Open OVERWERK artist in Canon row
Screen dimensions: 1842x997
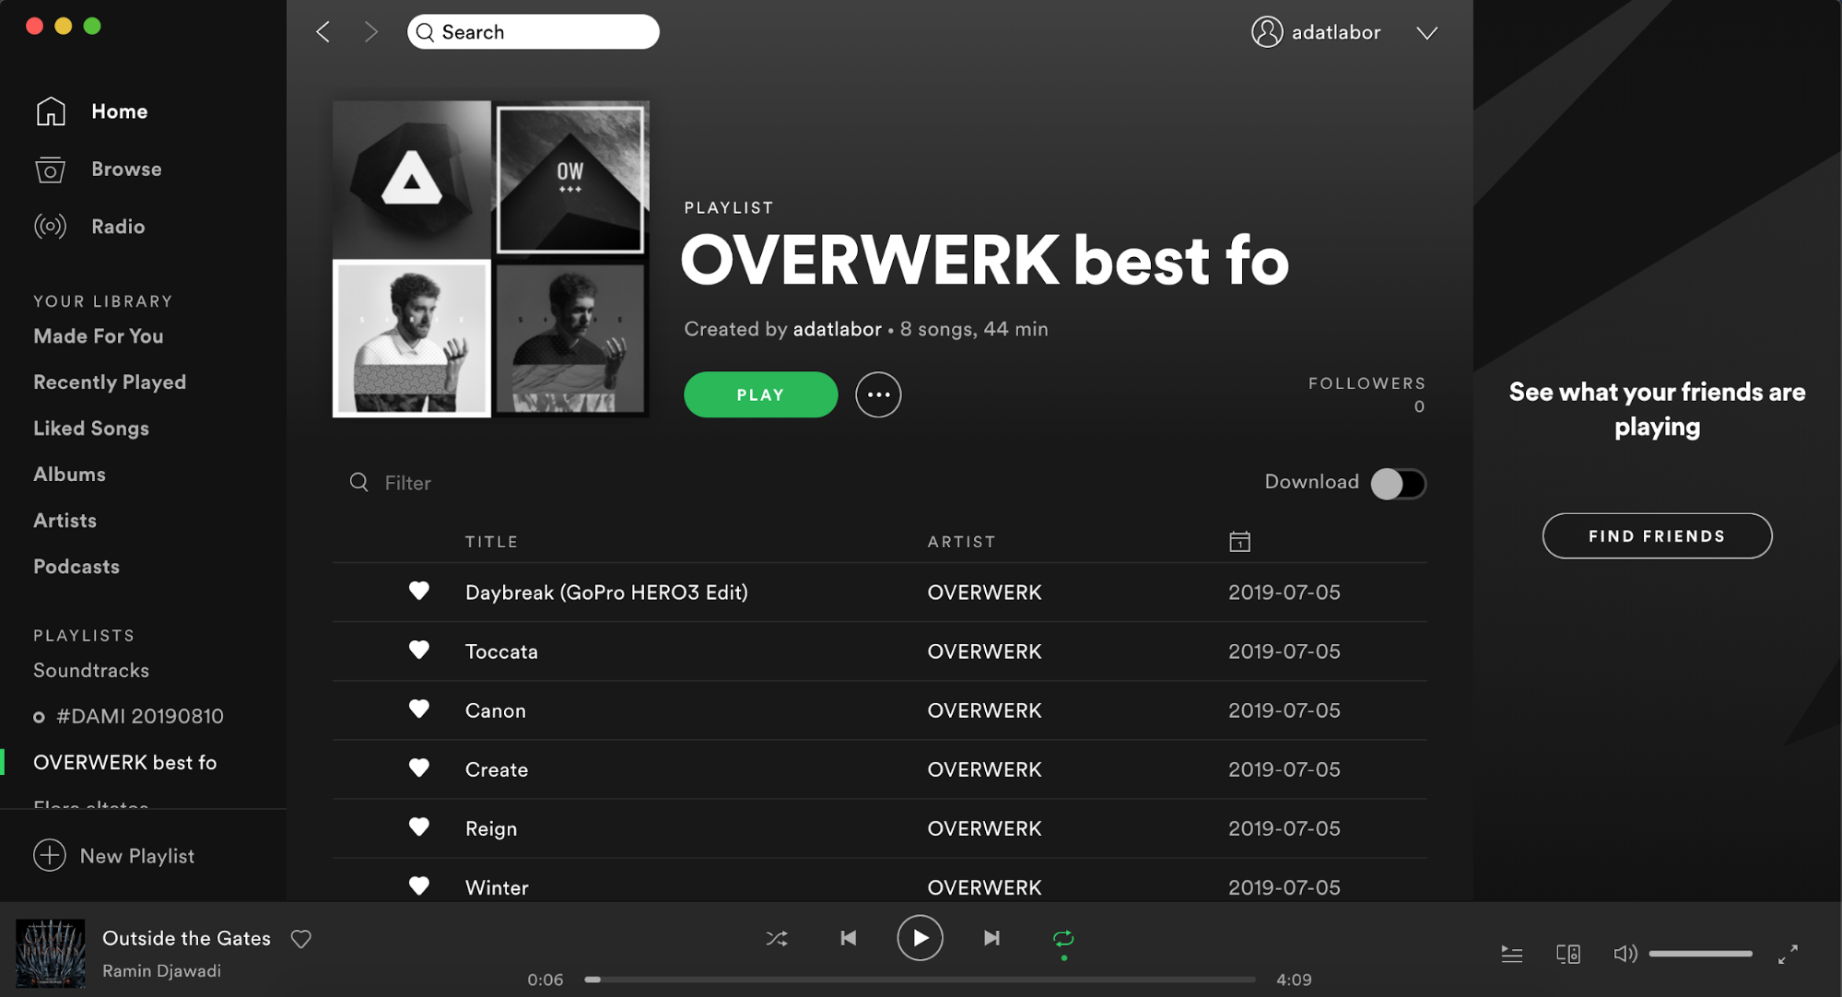[x=984, y=710]
